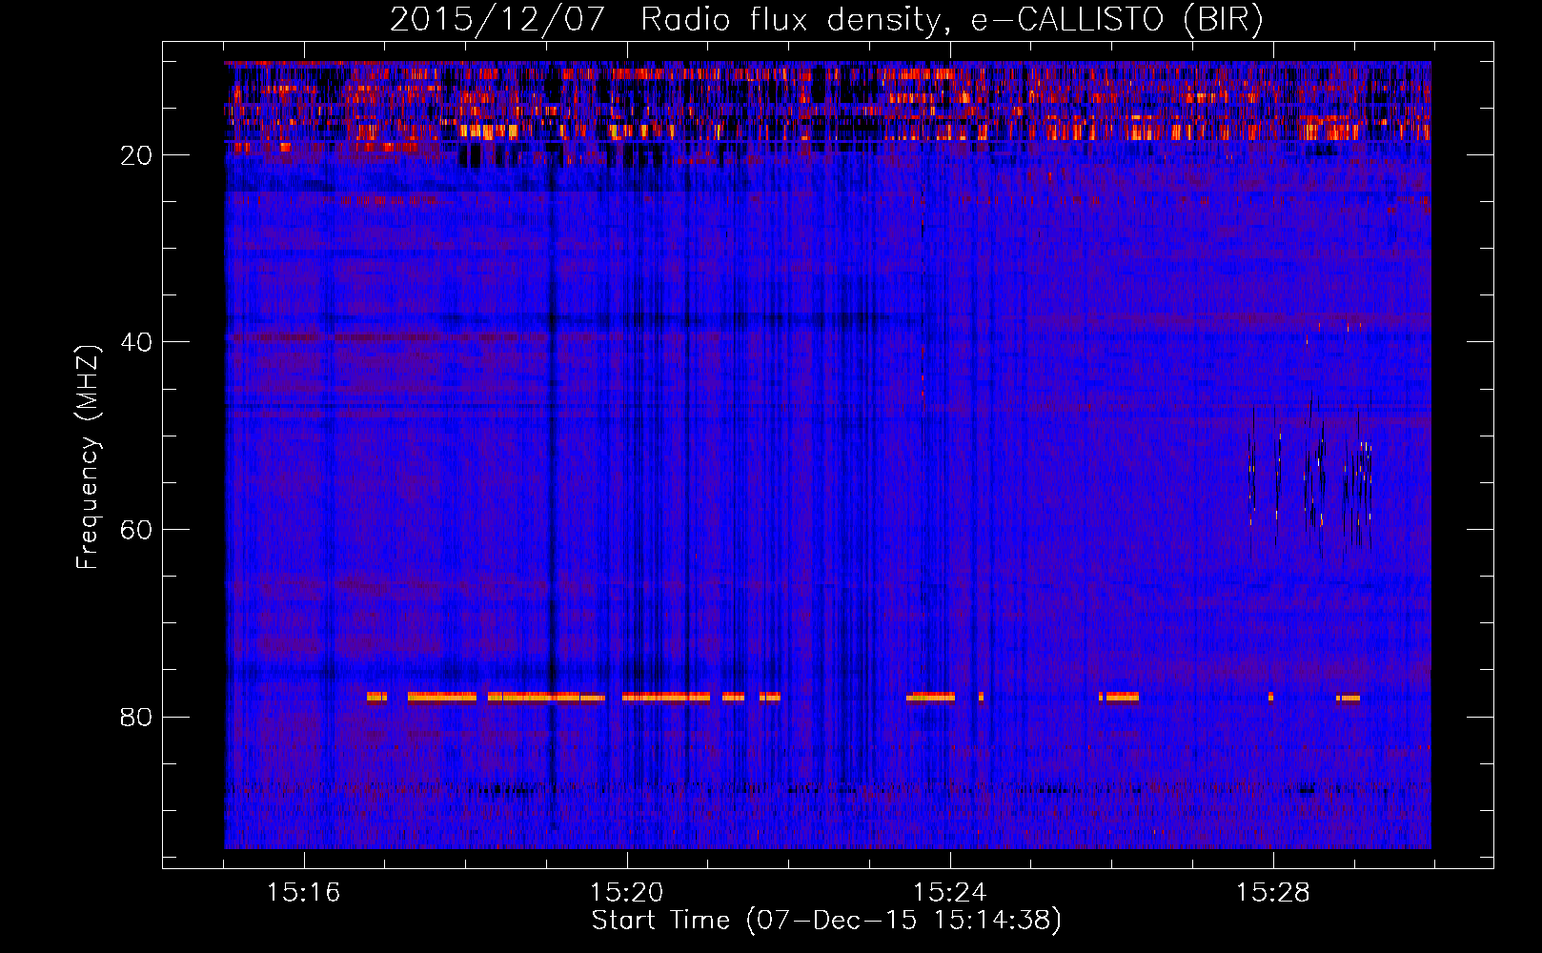Click the '20' frequency tick label
Viewport: 1542px width, 953px height.
tap(137, 155)
